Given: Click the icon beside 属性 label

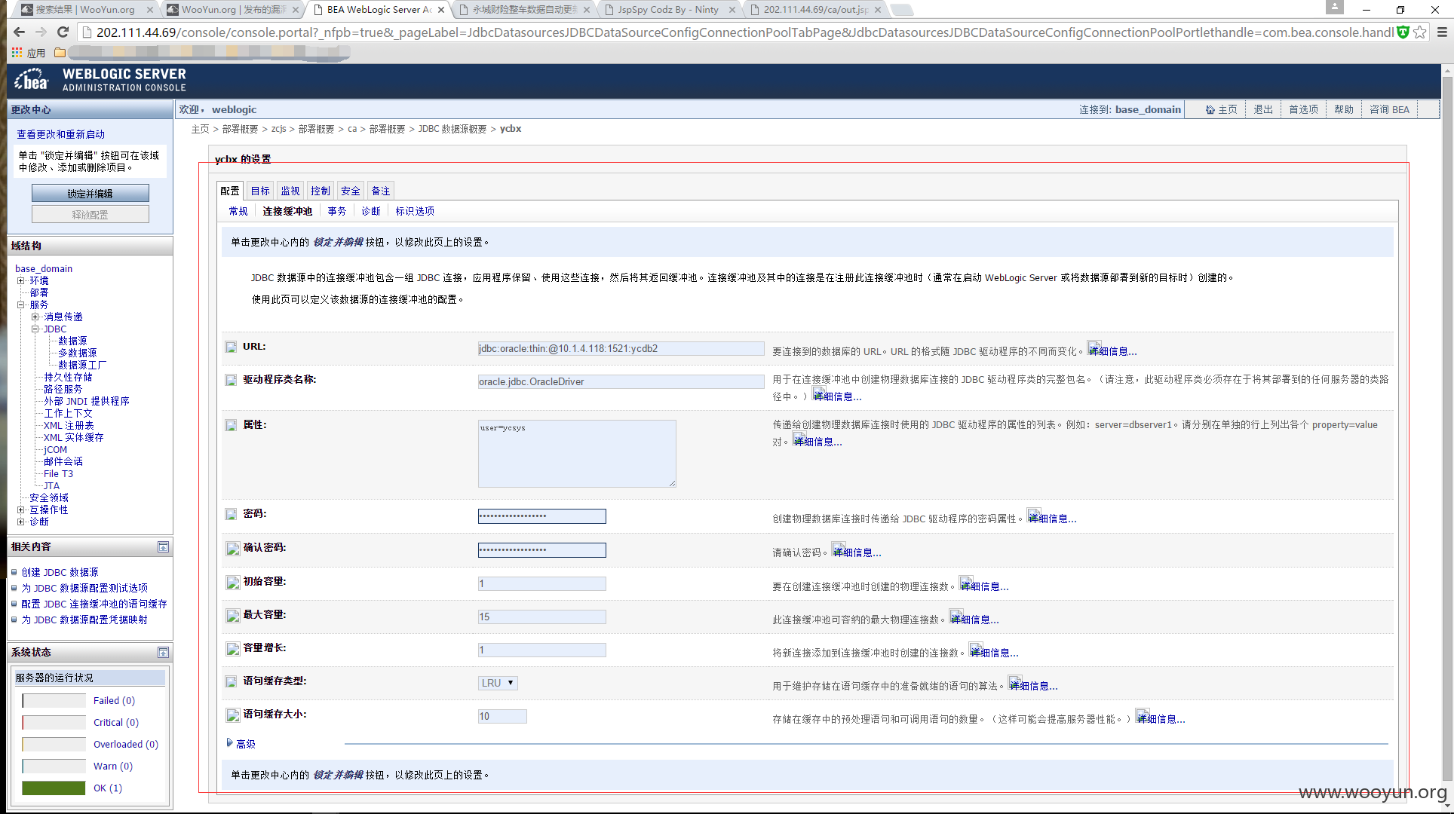Looking at the screenshot, I should tap(231, 425).
